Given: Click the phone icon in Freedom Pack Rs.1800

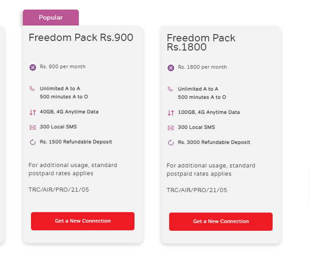Looking at the screenshot, I should pos(170,89).
